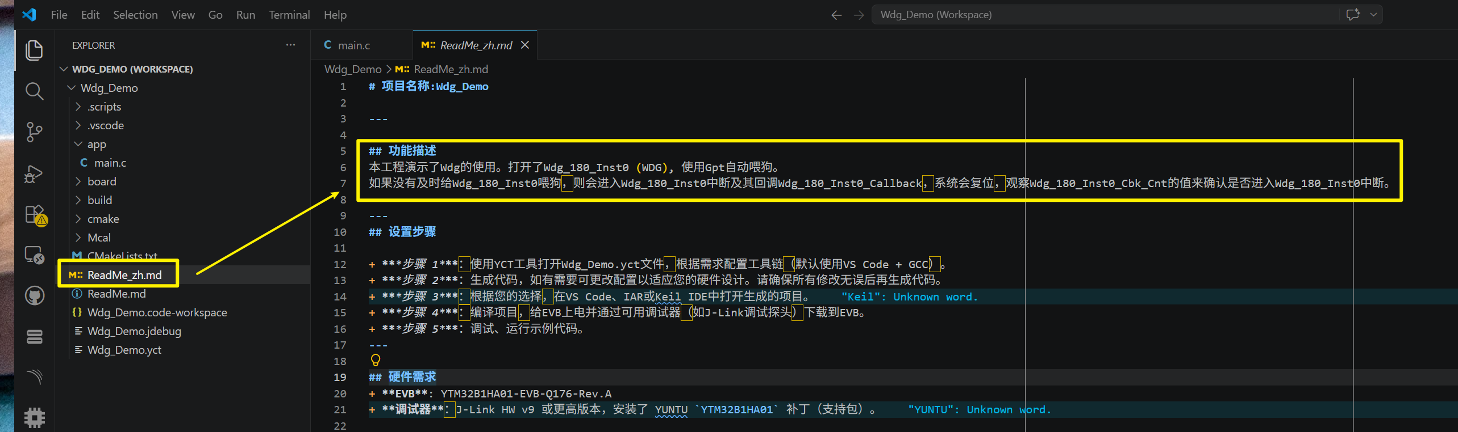Open the stacked database icon view
Screen dimensions: 1458x432
click(34, 337)
